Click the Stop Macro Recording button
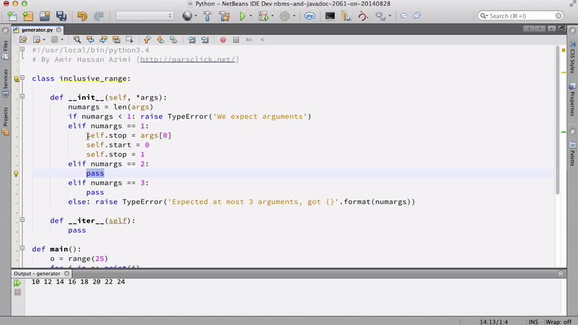Screen dimensions: 578x325 [236, 39]
